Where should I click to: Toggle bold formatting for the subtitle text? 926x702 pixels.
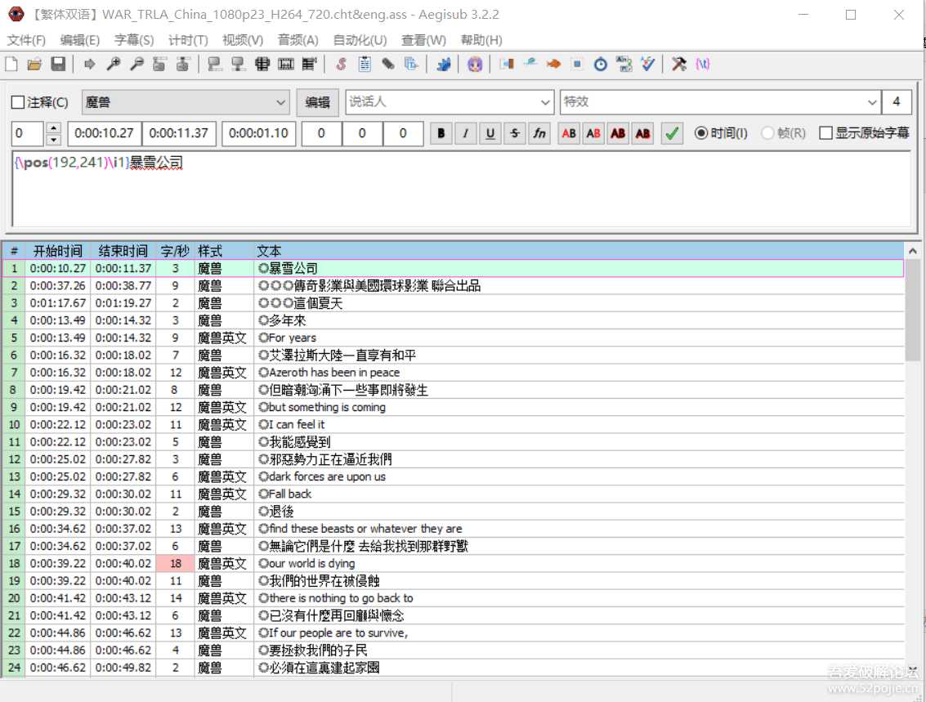441,133
